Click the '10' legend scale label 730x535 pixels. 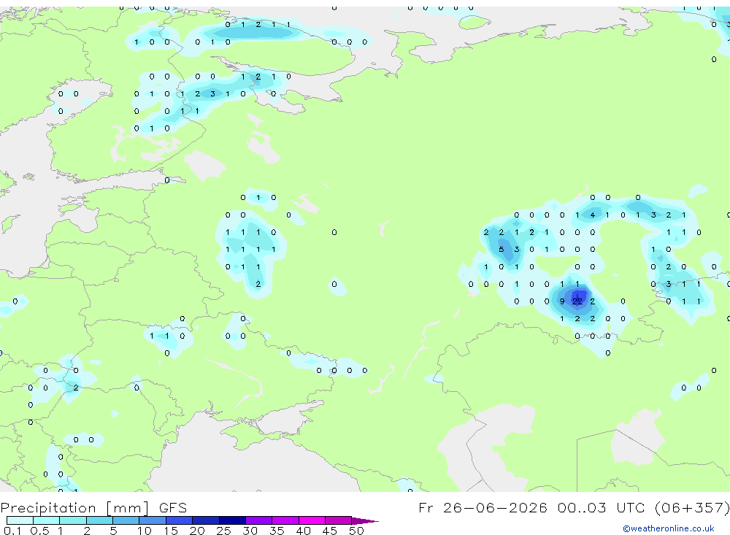[x=144, y=531]
